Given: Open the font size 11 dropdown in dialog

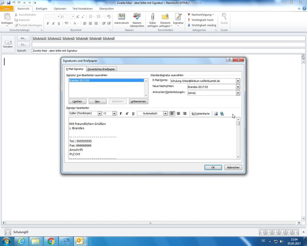Looking at the screenshot, I should [x=114, y=113].
